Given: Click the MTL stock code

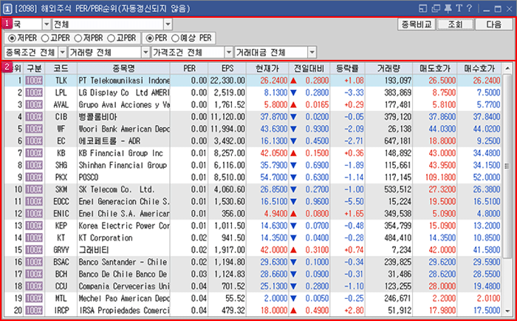Looking at the screenshot, I should coord(61,299).
